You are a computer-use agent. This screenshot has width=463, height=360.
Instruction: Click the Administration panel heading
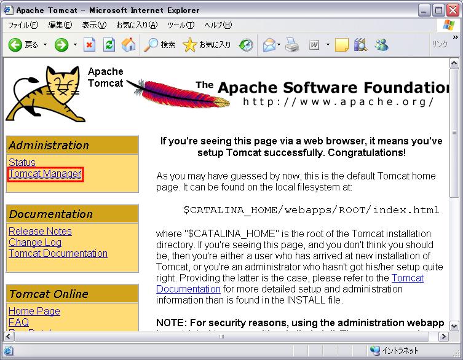point(72,145)
